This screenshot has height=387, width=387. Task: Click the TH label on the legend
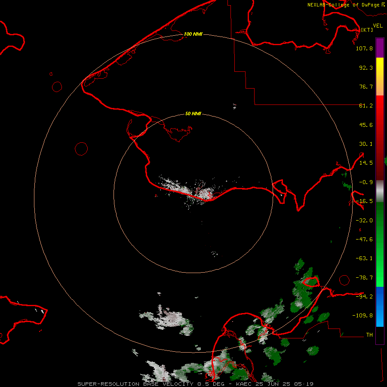click(369, 335)
